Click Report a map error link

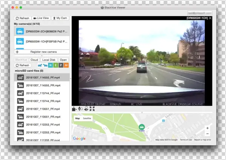[203, 140]
